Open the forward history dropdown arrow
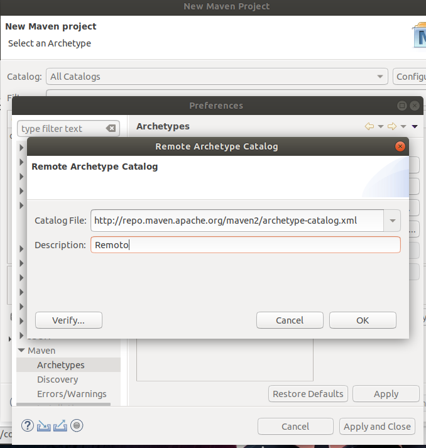 (403, 126)
